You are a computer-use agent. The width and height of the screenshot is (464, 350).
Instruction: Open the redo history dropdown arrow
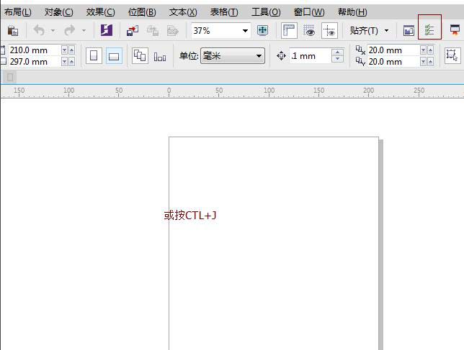click(x=84, y=30)
